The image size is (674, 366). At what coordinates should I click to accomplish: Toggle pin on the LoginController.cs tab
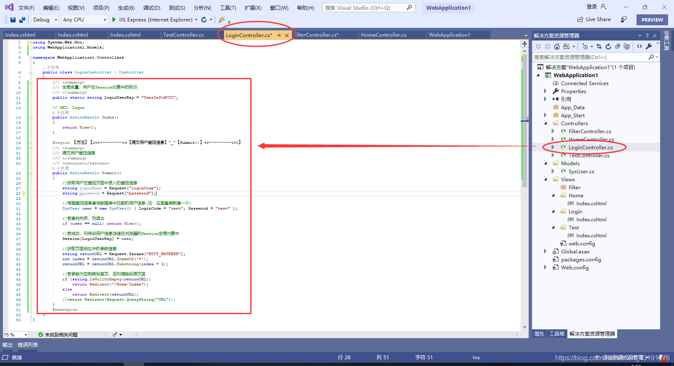coord(279,35)
